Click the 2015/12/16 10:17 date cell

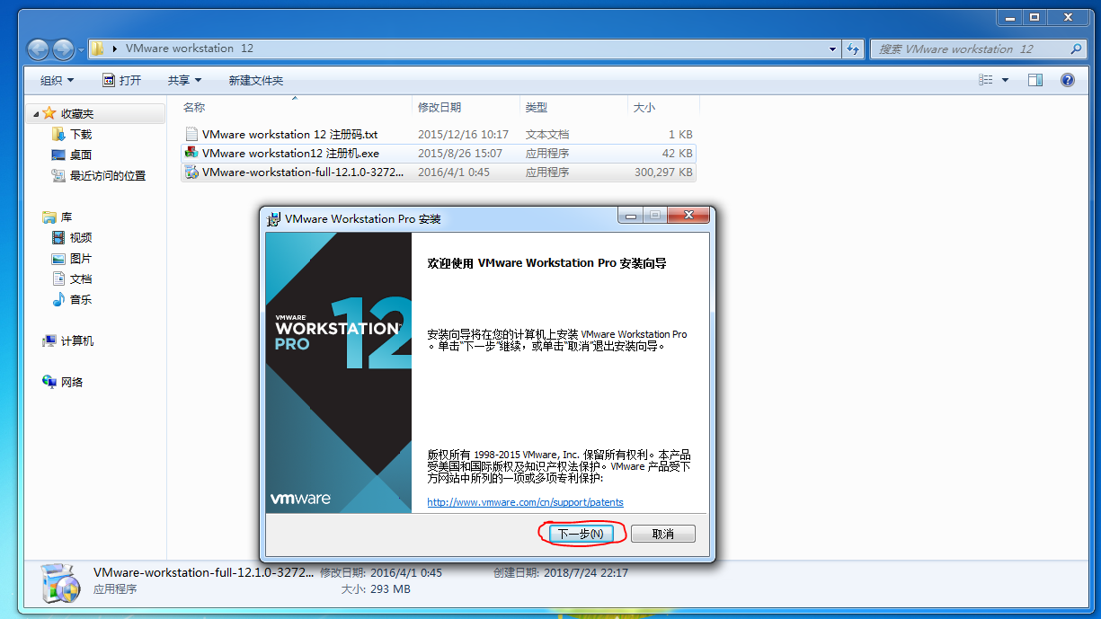coord(463,135)
